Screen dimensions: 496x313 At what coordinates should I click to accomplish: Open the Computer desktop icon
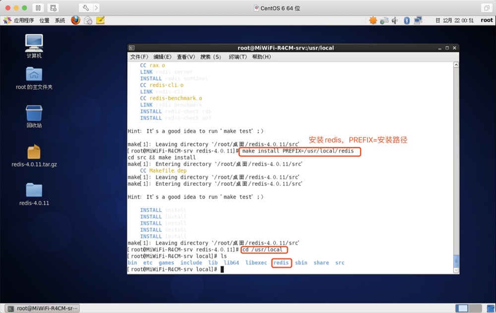click(34, 44)
